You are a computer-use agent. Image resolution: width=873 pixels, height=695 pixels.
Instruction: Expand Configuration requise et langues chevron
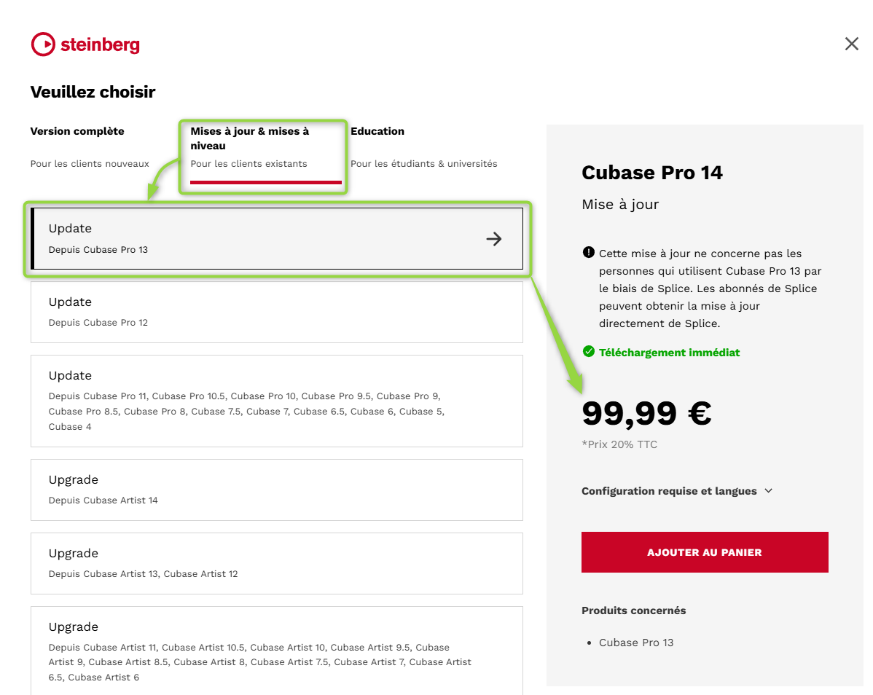768,491
